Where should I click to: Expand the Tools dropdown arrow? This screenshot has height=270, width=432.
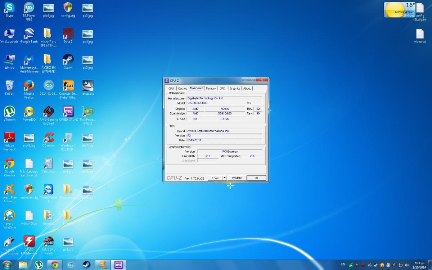click(x=225, y=178)
